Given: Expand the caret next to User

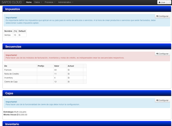Looking at the screenshot, I should (x=169, y=2).
